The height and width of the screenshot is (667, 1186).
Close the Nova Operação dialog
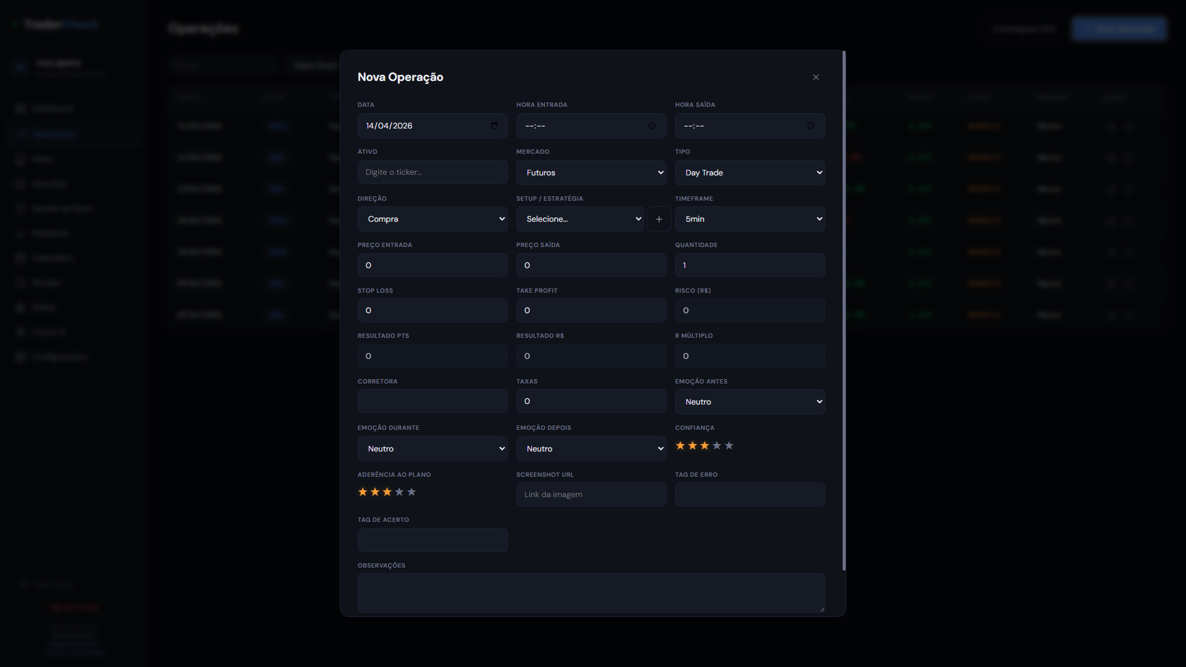coord(816,77)
